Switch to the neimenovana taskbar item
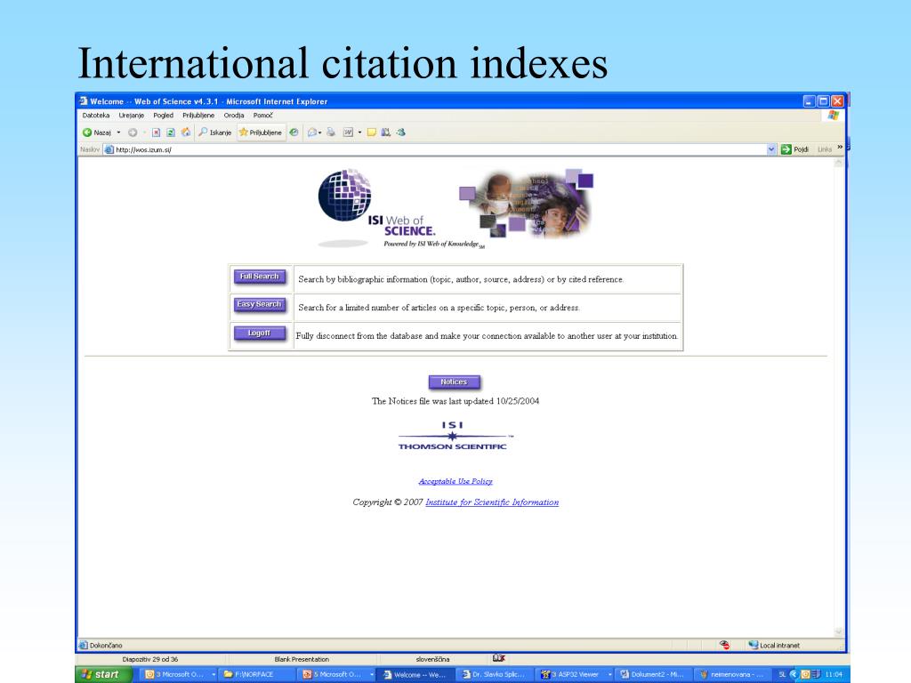 point(731,674)
